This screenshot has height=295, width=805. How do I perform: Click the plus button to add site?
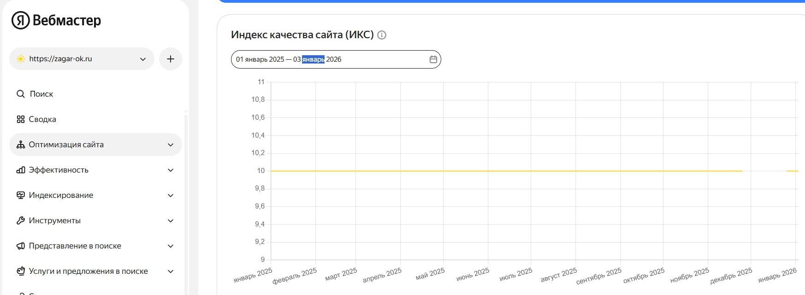click(x=171, y=59)
